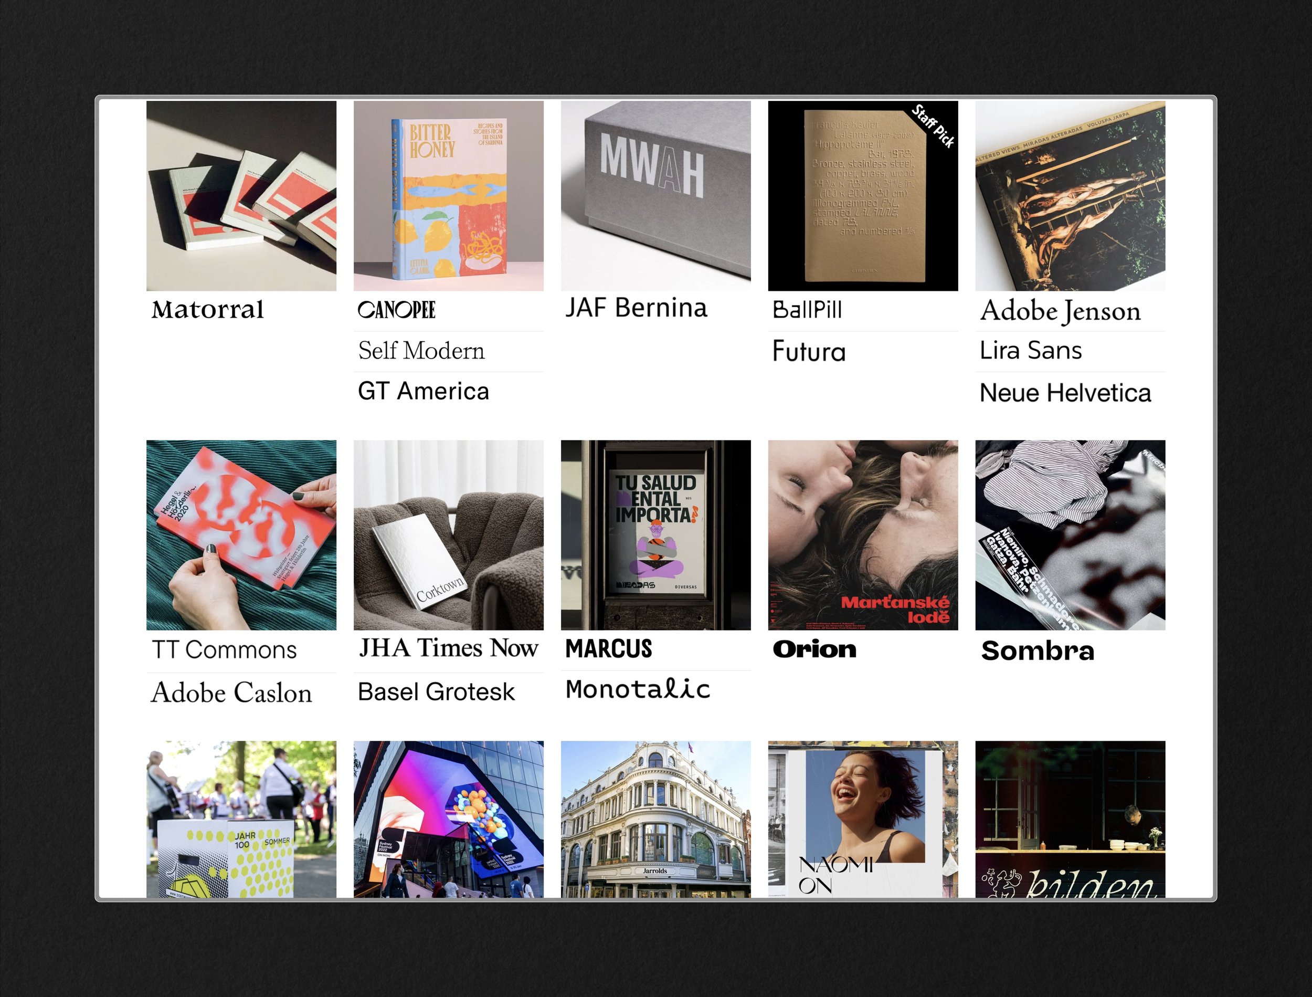The image size is (1312, 997).
Task: Click the JAF Bernina typeface name
Action: coord(636,308)
